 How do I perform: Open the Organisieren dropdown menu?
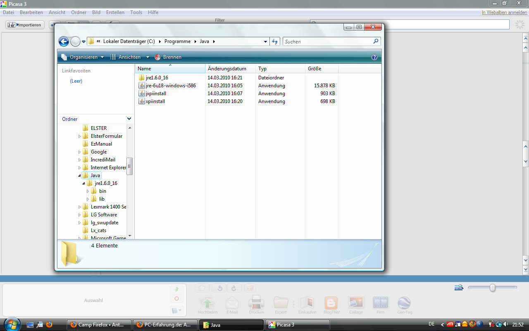tap(83, 57)
